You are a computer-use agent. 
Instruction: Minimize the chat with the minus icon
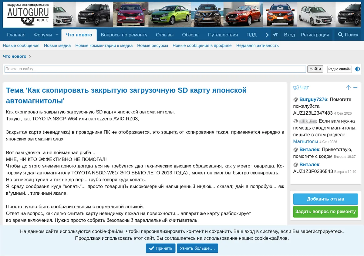pos(355,87)
